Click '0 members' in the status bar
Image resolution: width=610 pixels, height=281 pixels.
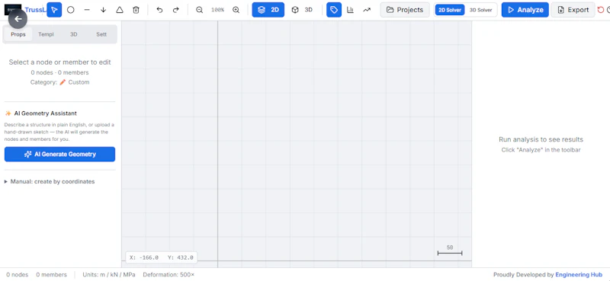(51, 275)
